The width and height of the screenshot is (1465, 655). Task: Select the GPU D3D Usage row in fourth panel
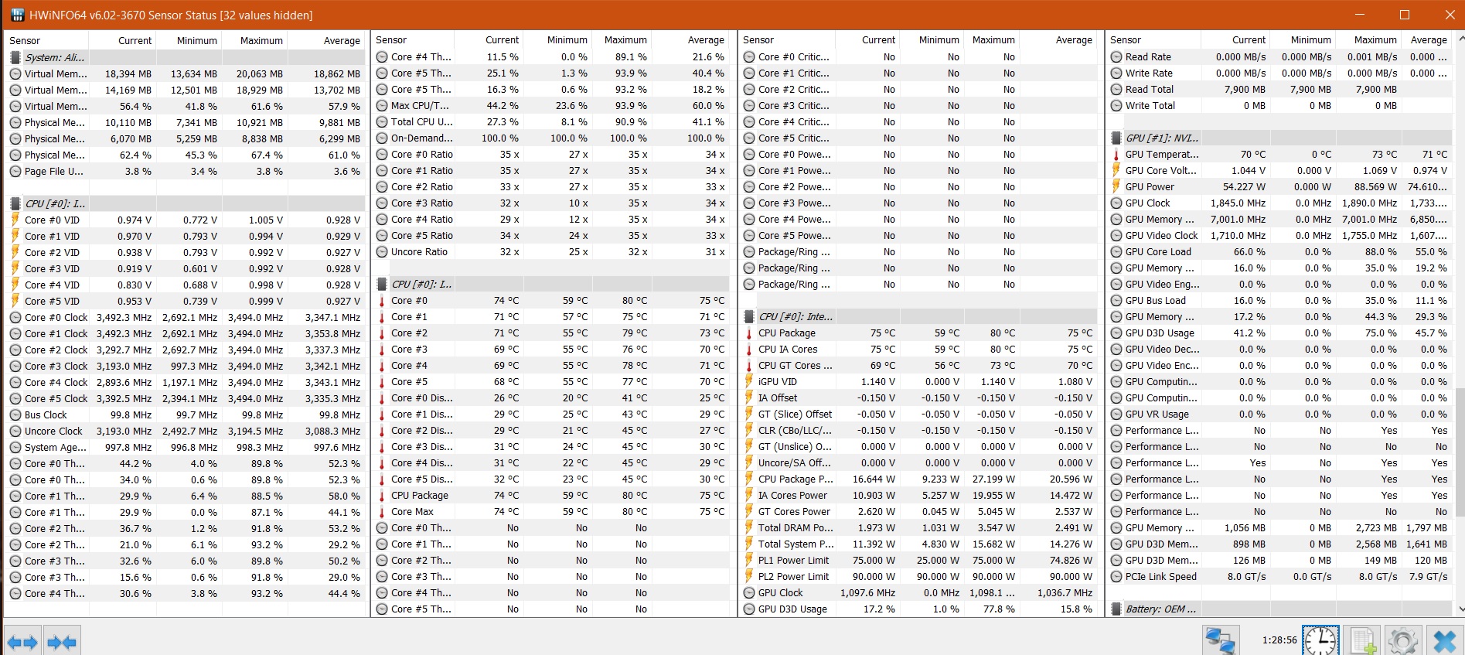pos(1279,333)
